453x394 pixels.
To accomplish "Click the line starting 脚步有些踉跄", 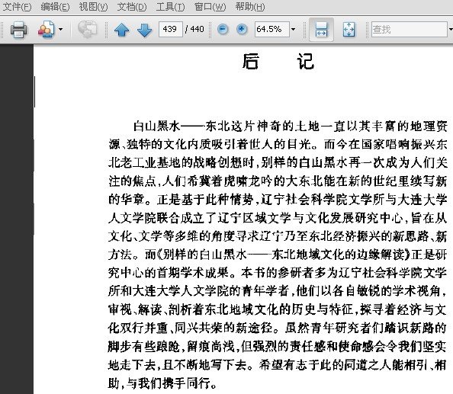I will (x=278, y=347).
